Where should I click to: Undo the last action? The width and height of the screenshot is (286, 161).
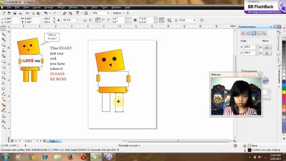(46, 13)
